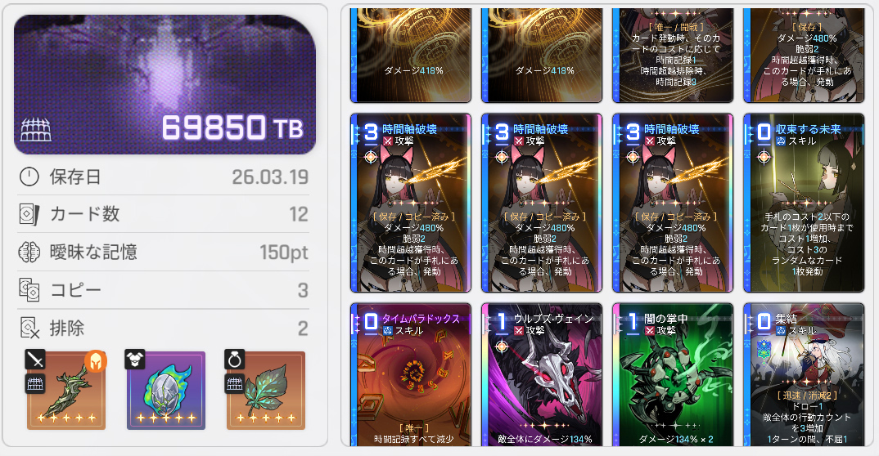The width and height of the screenshot is (879, 456).
Task: Click the copy cards icon beside コピー
Action: (x=29, y=290)
